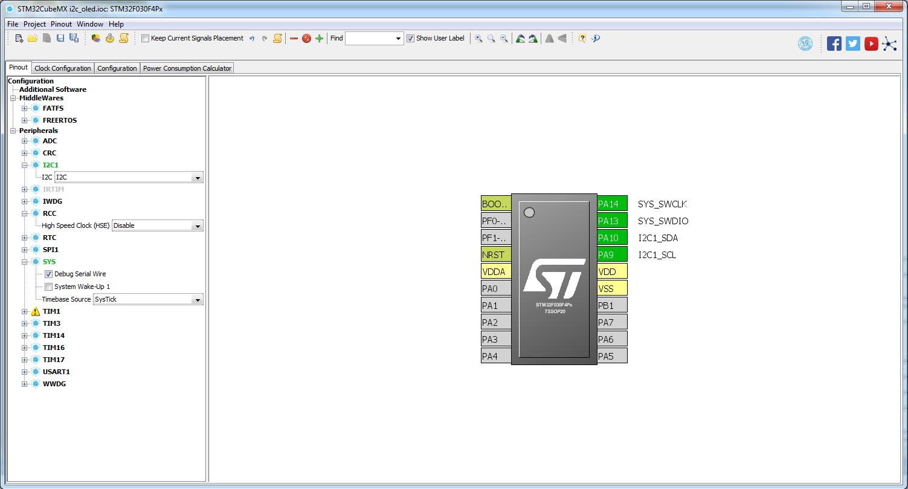This screenshot has height=489, width=908.
Task: Open the Help menu
Action: (117, 24)
